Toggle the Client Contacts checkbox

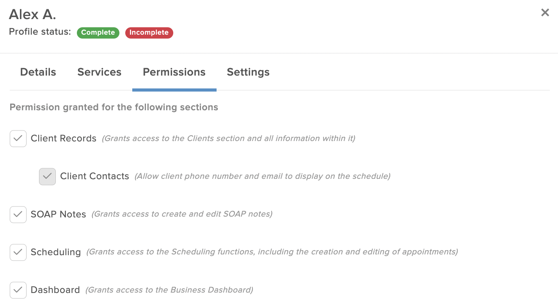pos(47,176)
